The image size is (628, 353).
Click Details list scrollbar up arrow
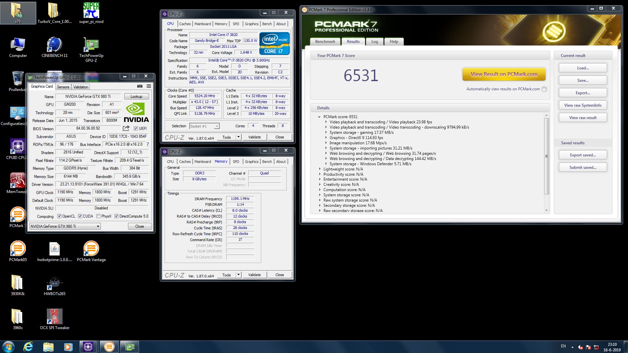[x=546, y=115]
